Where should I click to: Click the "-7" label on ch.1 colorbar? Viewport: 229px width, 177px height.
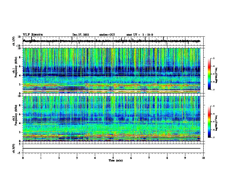(213, 90)
